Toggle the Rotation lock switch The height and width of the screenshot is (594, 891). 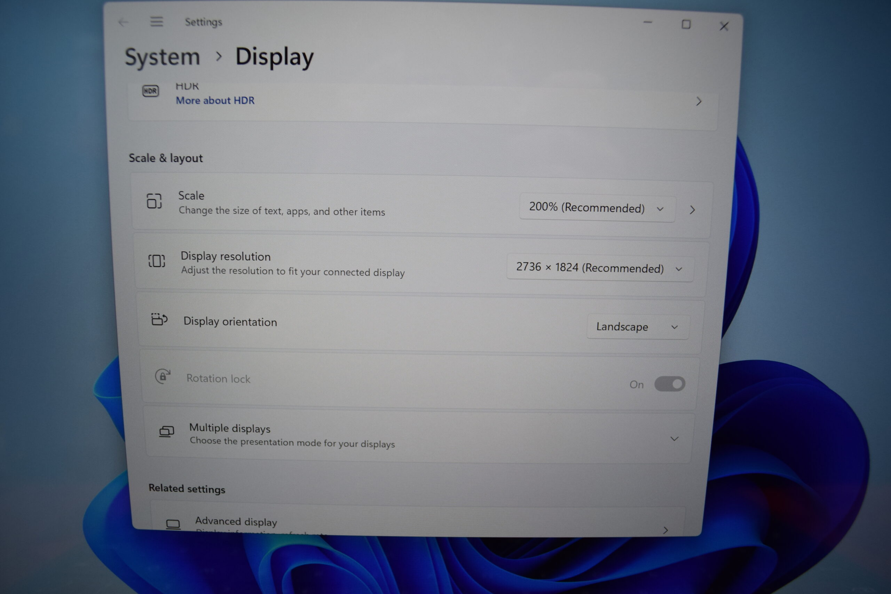pyautogui.click(x=670, y=384)
